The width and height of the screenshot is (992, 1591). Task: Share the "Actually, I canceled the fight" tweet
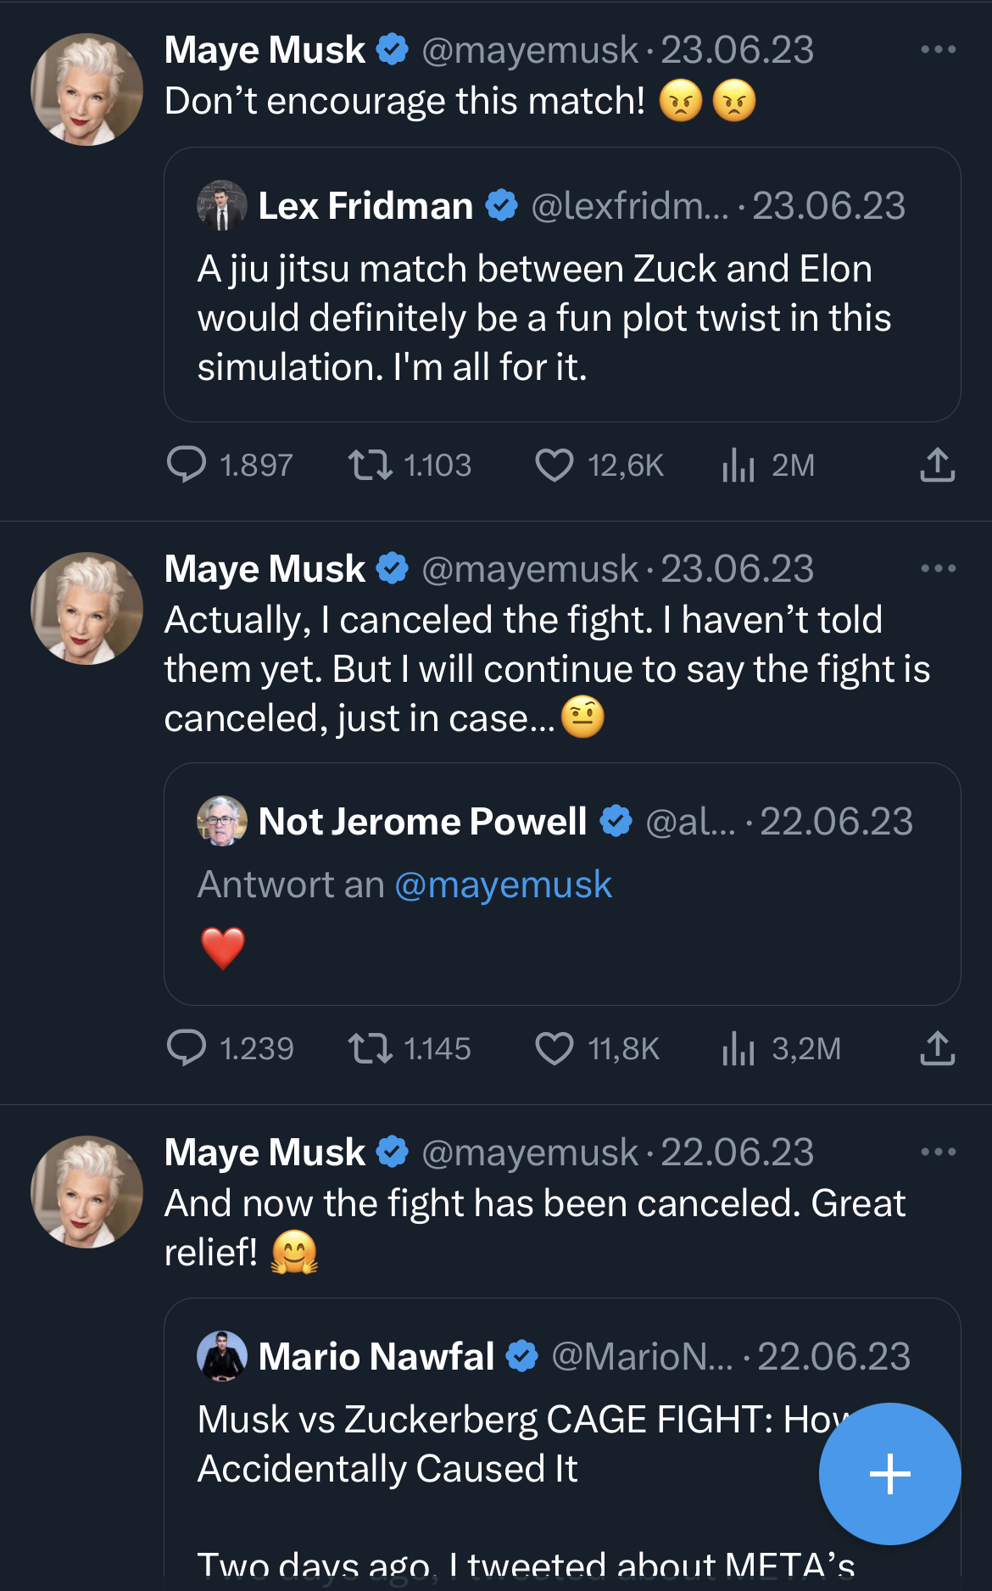tap(937, 1048)
